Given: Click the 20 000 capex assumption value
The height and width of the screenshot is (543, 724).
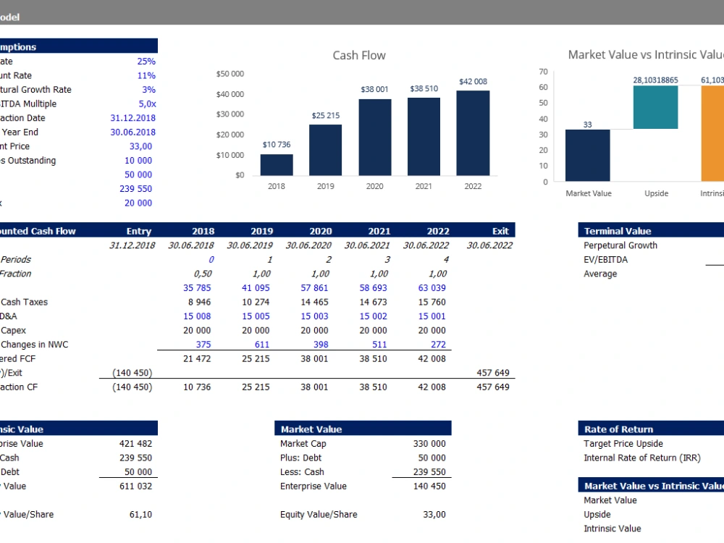Looking at the screenshot, I should 138,203.
